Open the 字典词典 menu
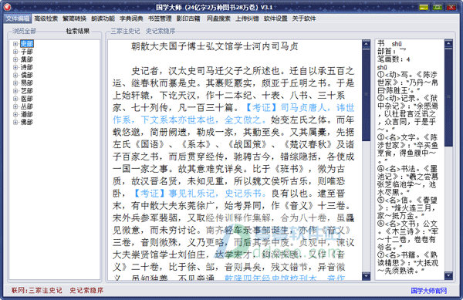The height and width of the screenshot is (300, 463). pos(131,19)
